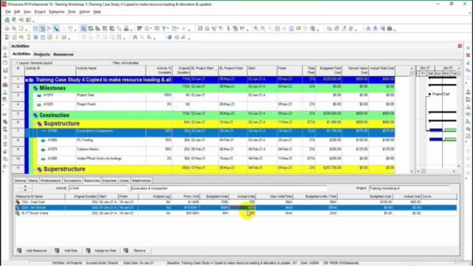Step to previous activity with up arrow
Screen dimensions: 473x266
tap(25, 187)
